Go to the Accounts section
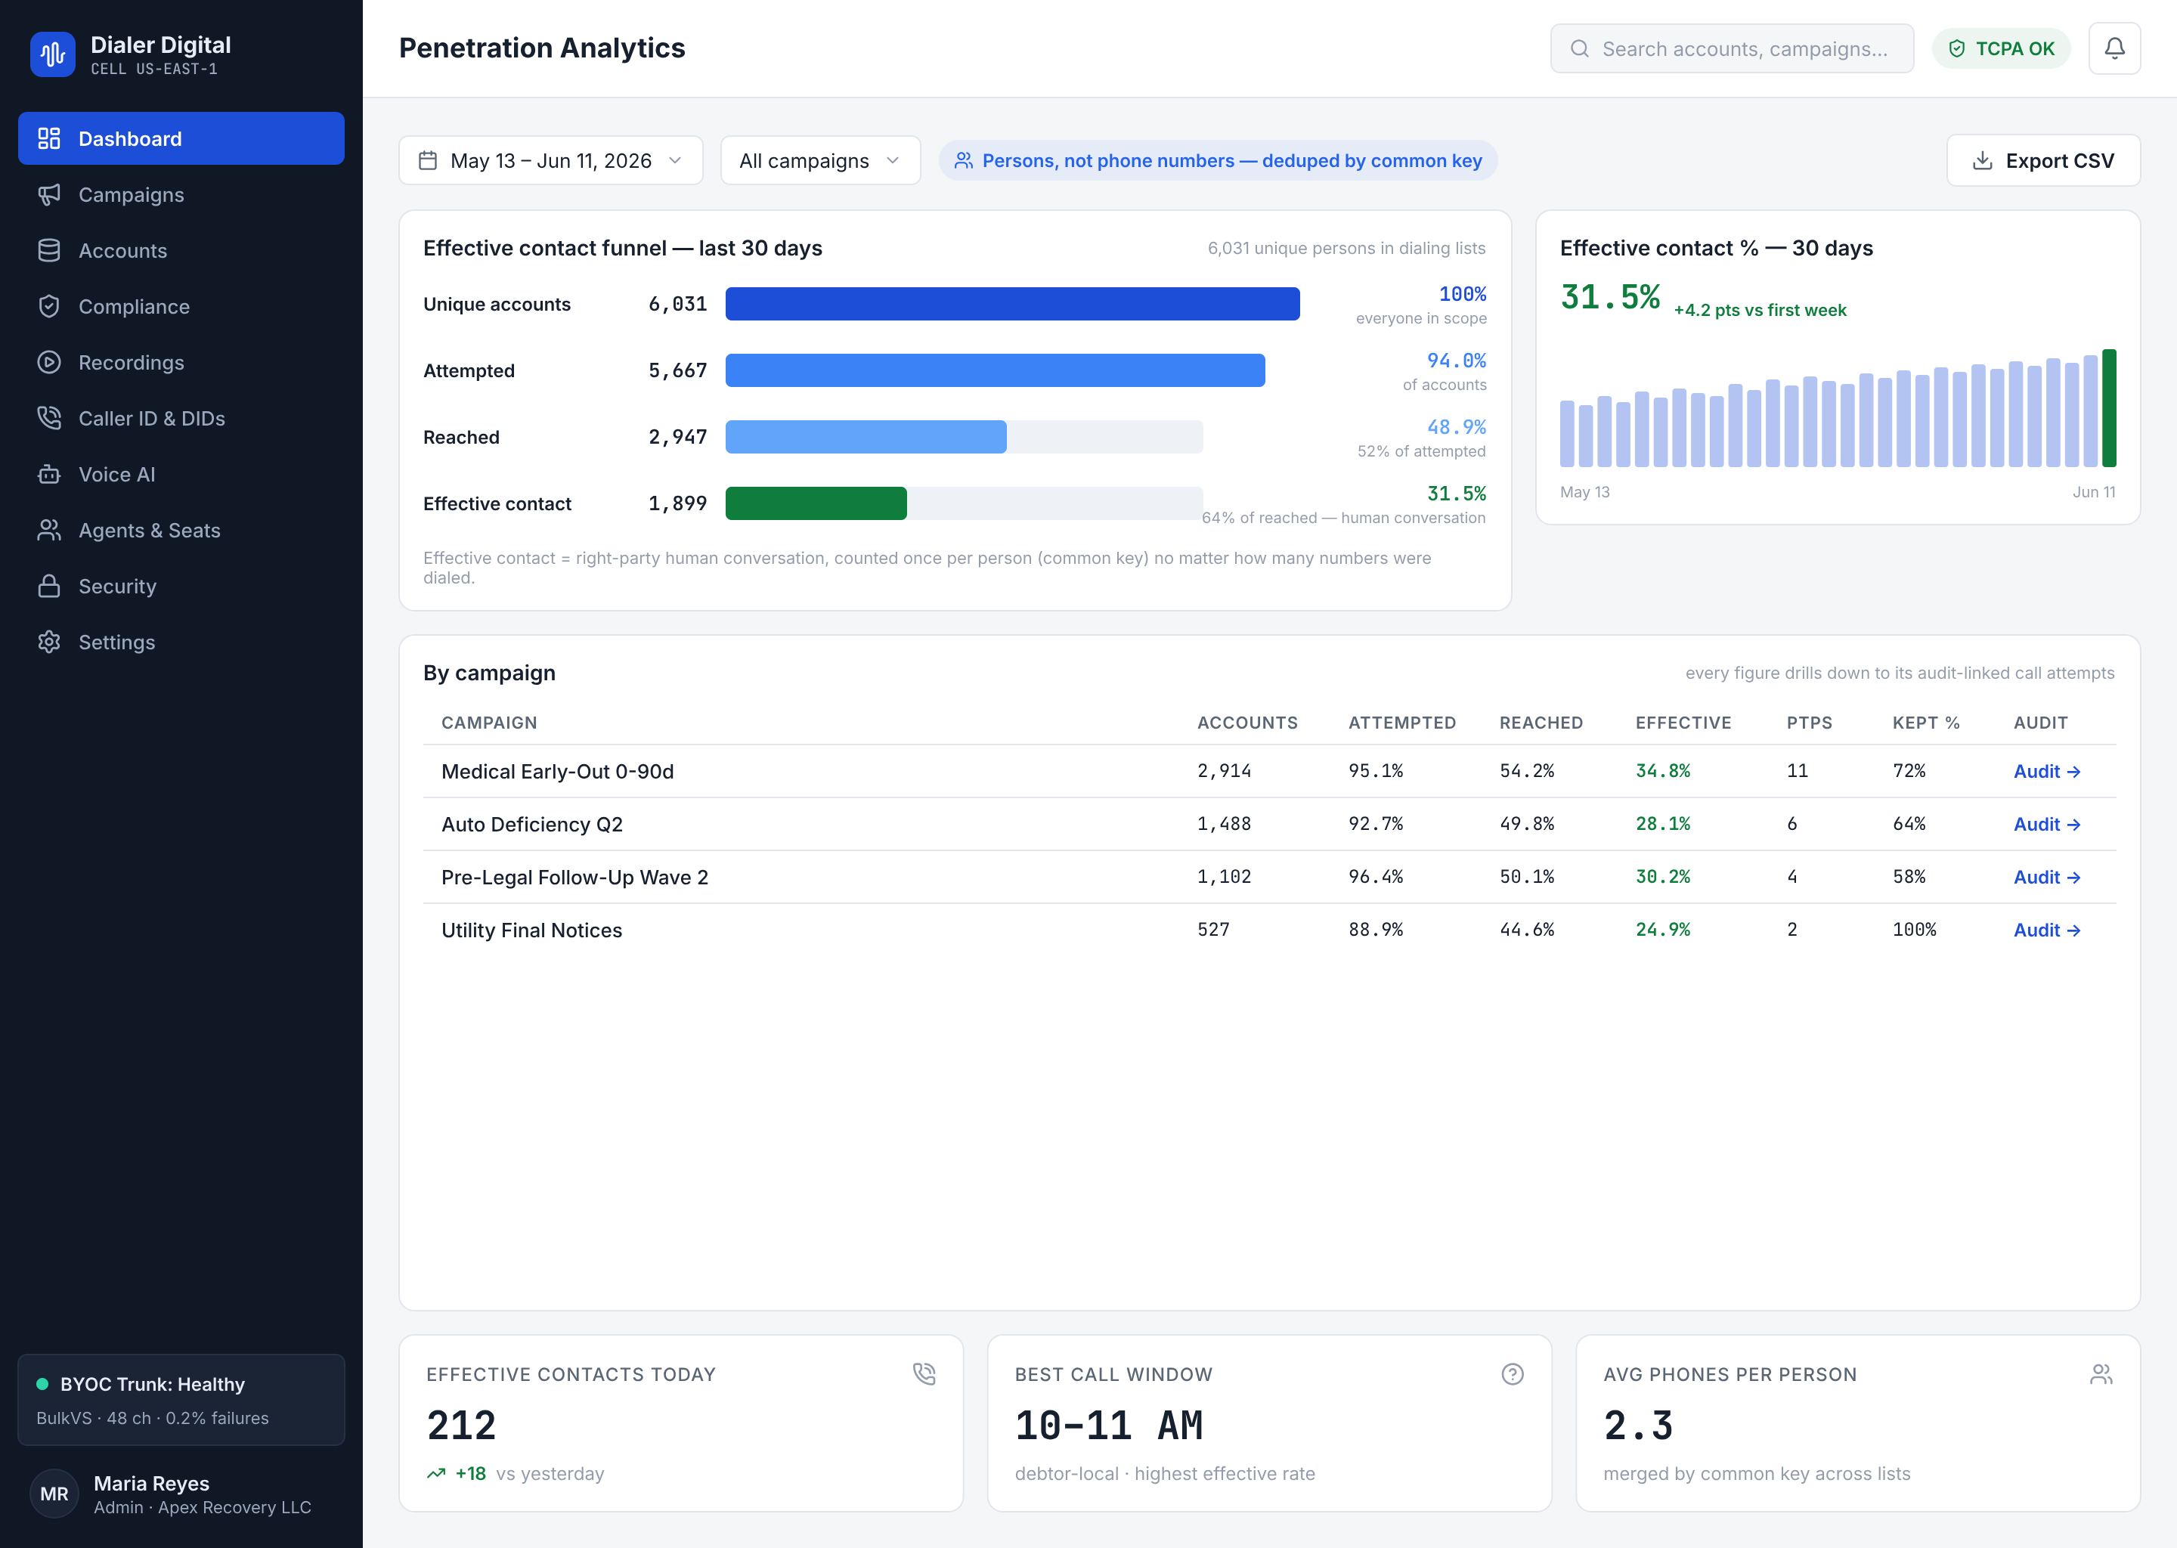Screen dimensions: 2177x1548 181,251
